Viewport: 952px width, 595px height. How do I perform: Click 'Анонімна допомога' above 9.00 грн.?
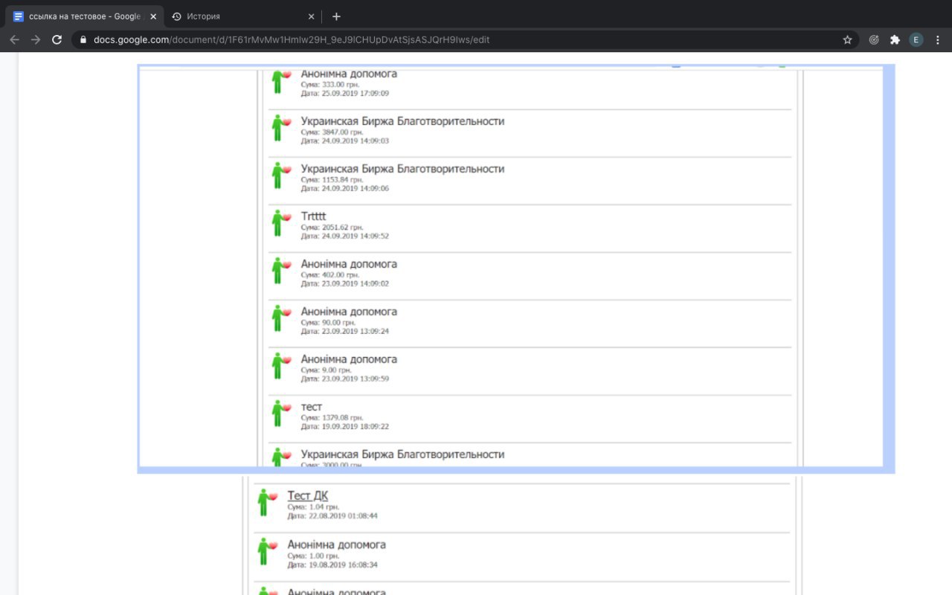pyautogui.click(x=349, y=359)
